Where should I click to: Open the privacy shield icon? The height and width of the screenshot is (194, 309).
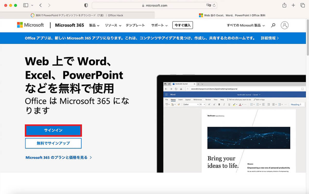(86, 5)
